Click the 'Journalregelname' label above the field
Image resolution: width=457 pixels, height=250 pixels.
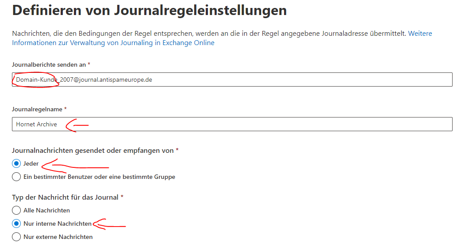[x=37, y=109]
